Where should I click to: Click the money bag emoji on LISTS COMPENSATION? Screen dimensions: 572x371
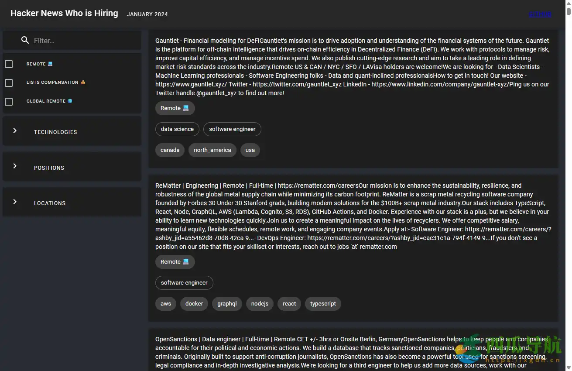pos(83,82)
